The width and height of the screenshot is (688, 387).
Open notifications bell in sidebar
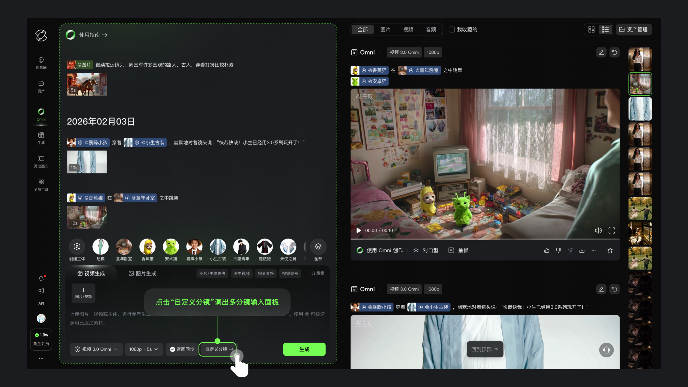41,278
